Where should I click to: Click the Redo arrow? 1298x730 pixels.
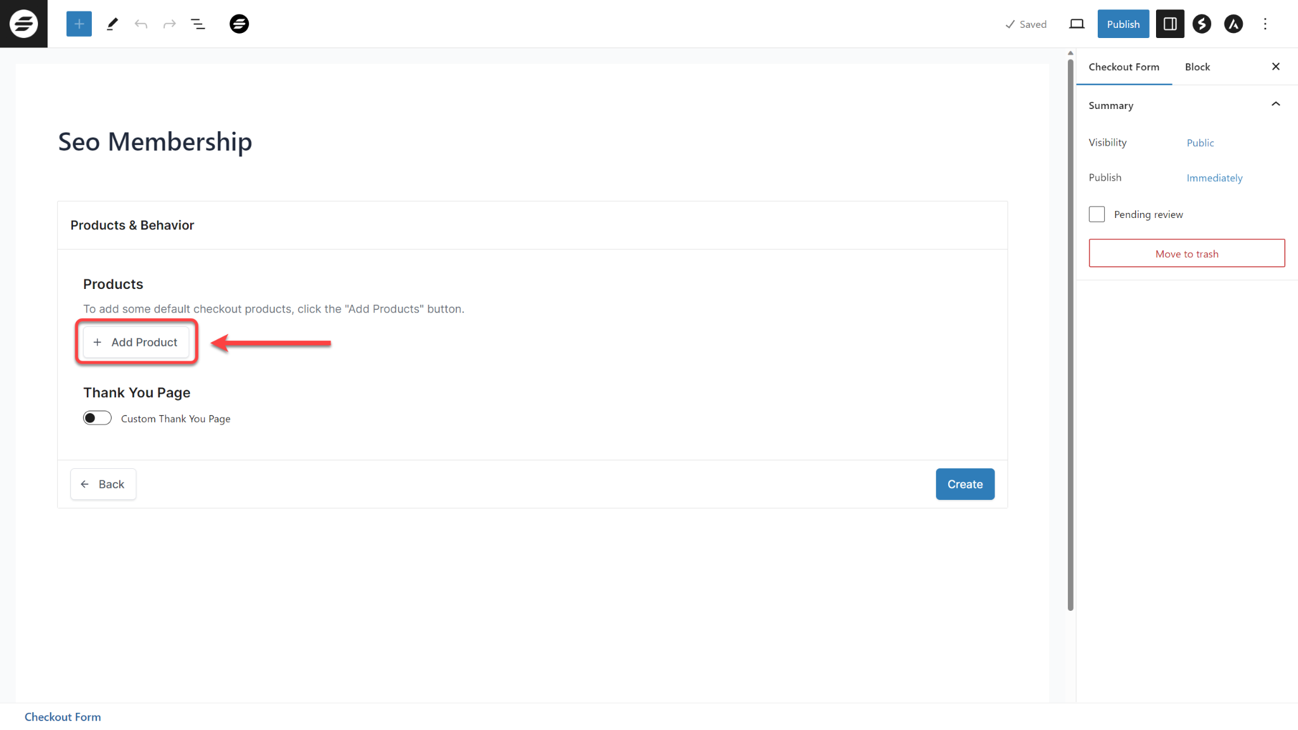pyautogui.click(x=169, y=23)
